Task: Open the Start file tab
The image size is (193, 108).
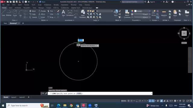Action: point(5,23)
